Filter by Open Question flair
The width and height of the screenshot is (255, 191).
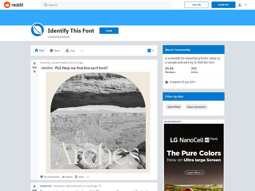tap(196, 107)
